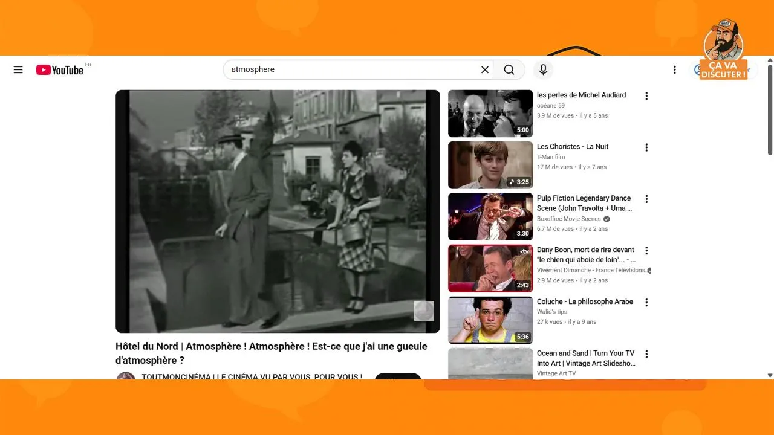
Task: Click the TOUTMONCINÉMA channel avatar
Action: (x=126, y=376)
